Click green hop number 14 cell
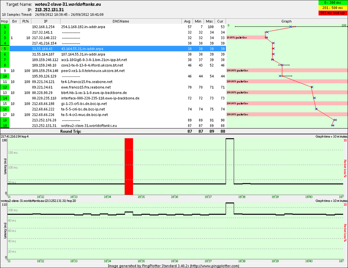The image size is (348, 268). click(x=5, y=98)
